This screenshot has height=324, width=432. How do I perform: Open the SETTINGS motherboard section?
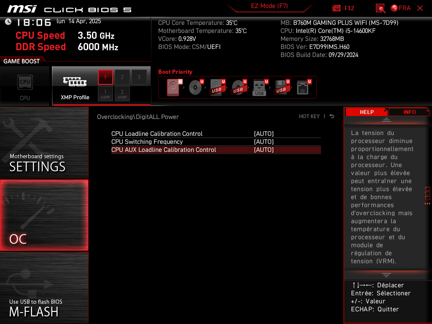(x=44, y=143)
